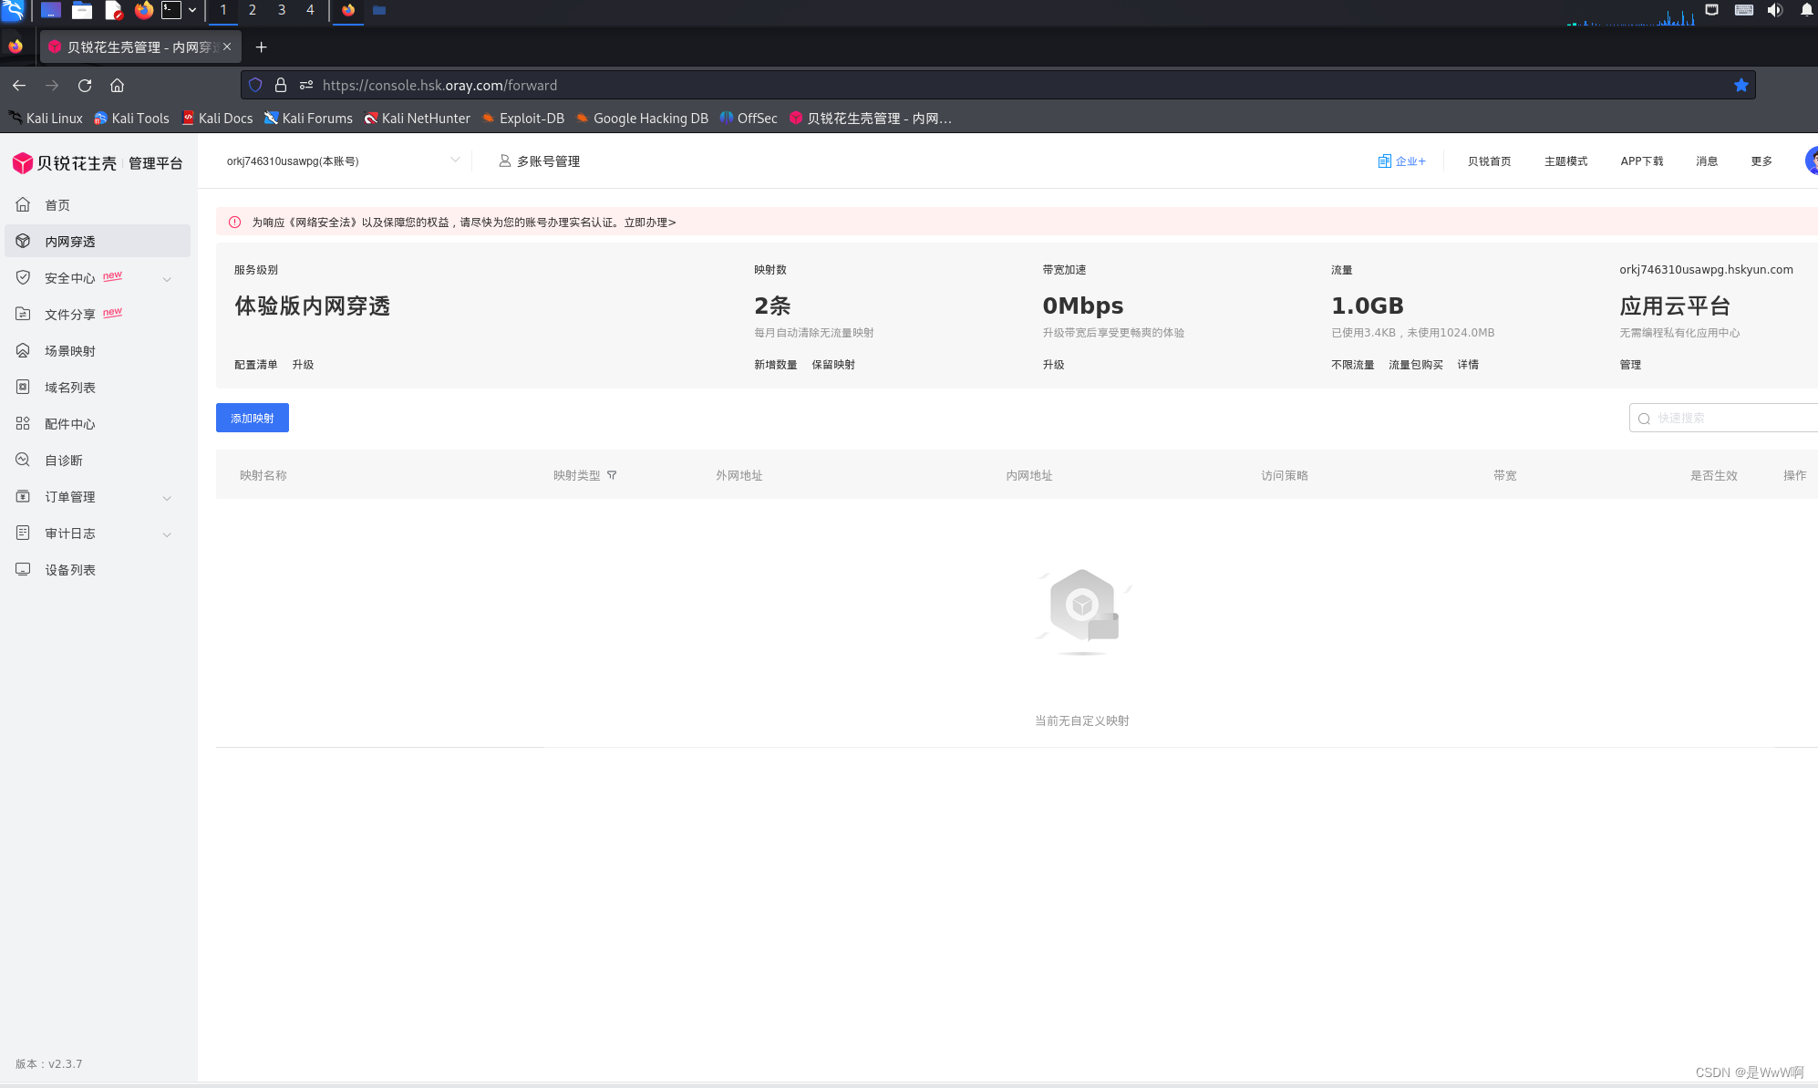Click the 内网穿透 sidebar icon
Image resolution: width=1818 pixels, height=1088 pixels.
[x=24, y=242]
